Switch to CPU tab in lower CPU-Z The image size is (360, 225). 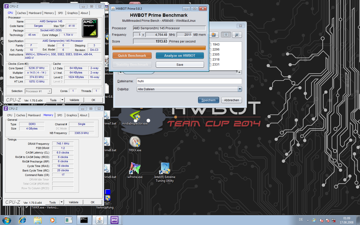coord(9,115)
